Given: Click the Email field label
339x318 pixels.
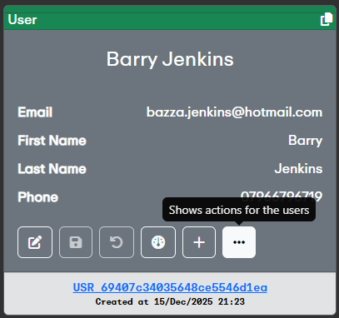Looking at the screenshot, I should 35,112.
